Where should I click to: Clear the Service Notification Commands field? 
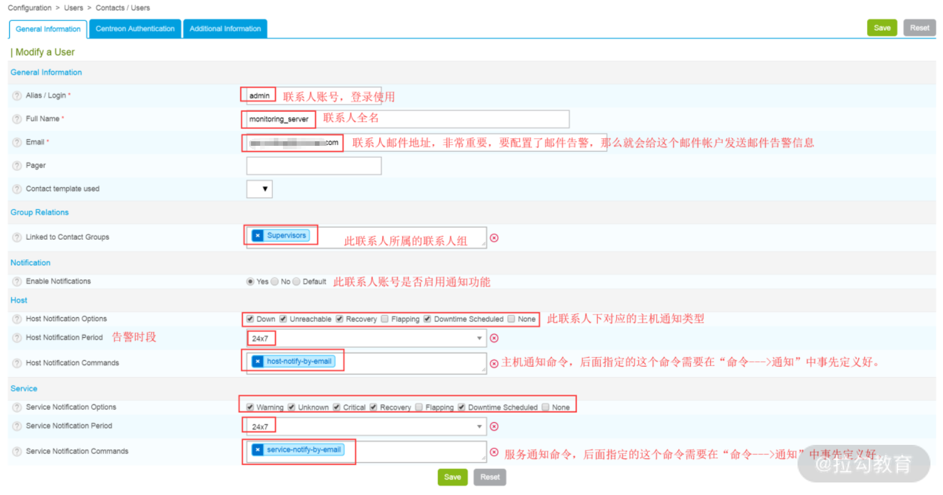tap(494, 452)
